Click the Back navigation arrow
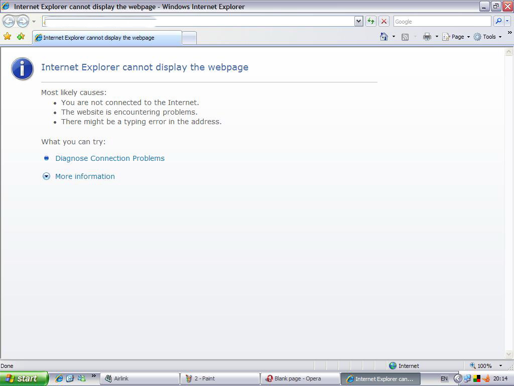Image resolution: width=514 pixels, height=386 pixels. tap(9, 22)
